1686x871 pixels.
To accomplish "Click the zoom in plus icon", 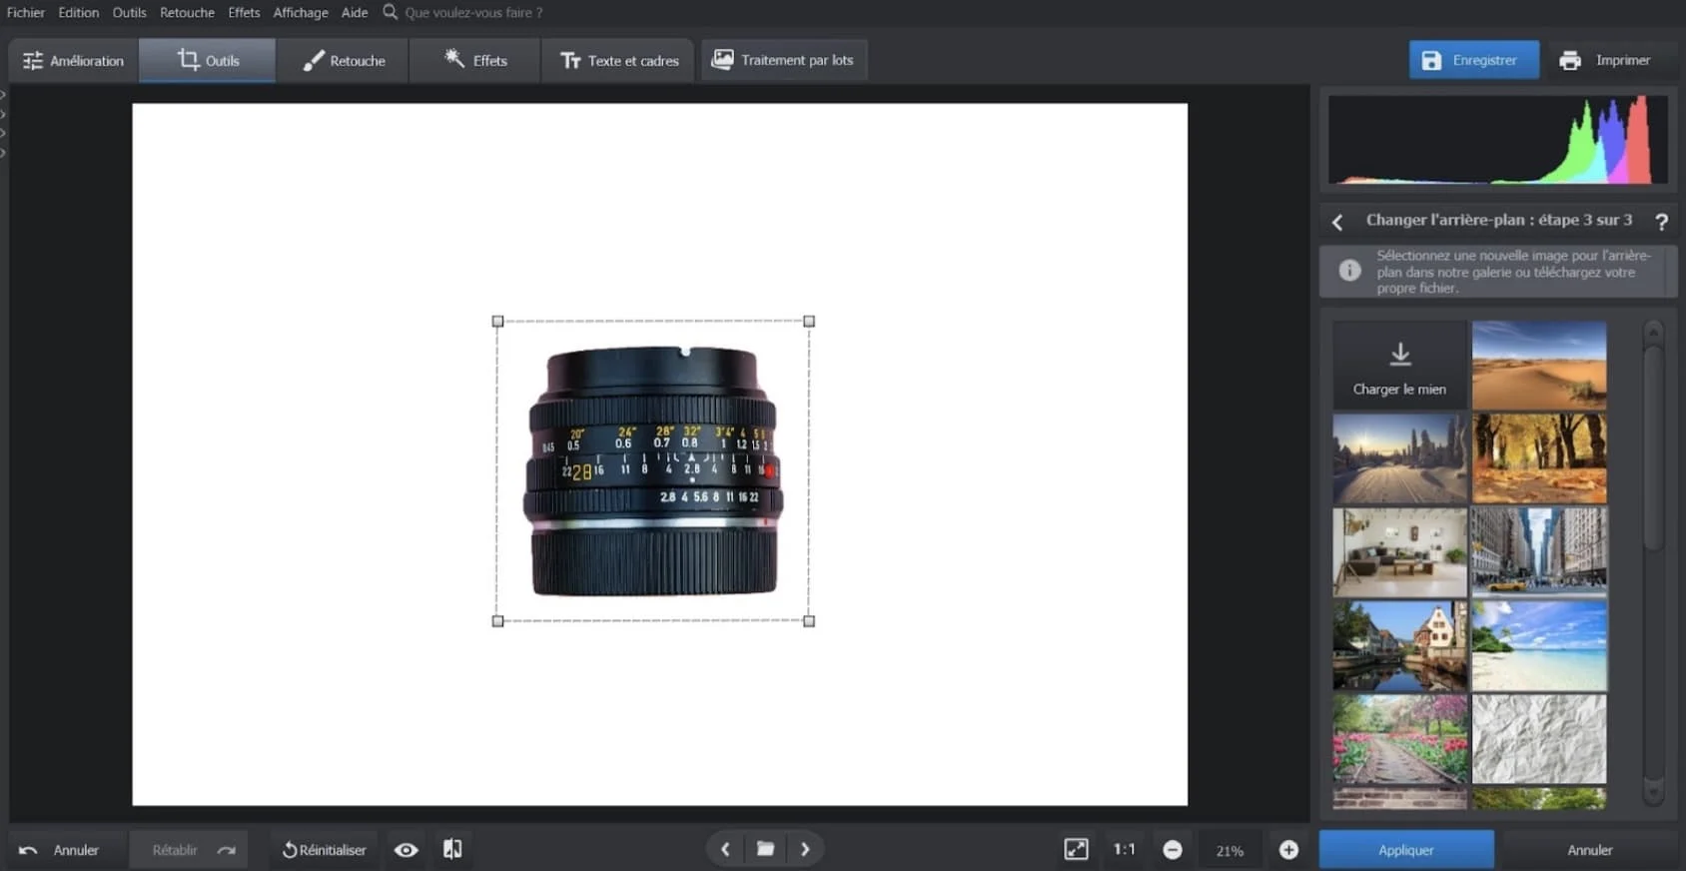I will (1288, 850).
